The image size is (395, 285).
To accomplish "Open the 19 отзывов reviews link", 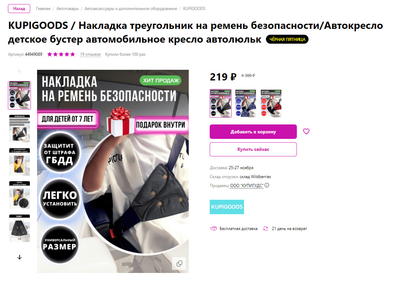I will coord(90,54).
